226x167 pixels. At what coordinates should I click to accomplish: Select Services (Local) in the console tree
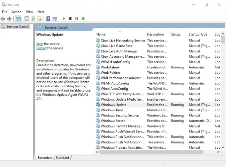click(15, 26)
